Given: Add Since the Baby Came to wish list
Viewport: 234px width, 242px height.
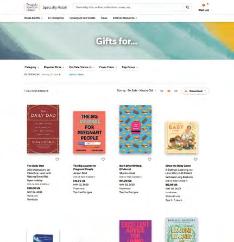Looking at the screenshot, I should click(x=195, y=159).
